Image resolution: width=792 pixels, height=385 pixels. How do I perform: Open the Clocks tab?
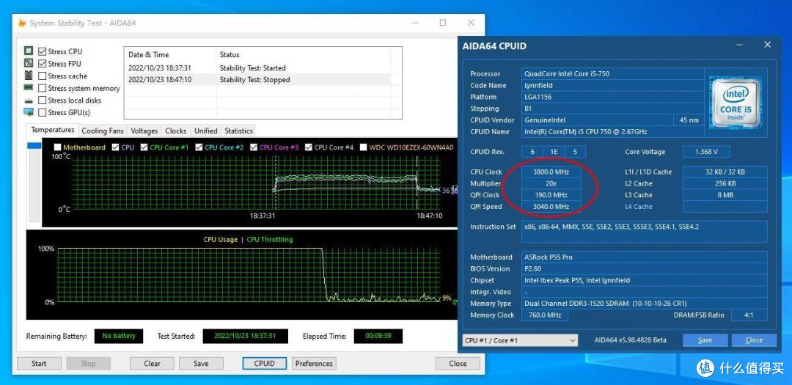(x=175, y=131)
